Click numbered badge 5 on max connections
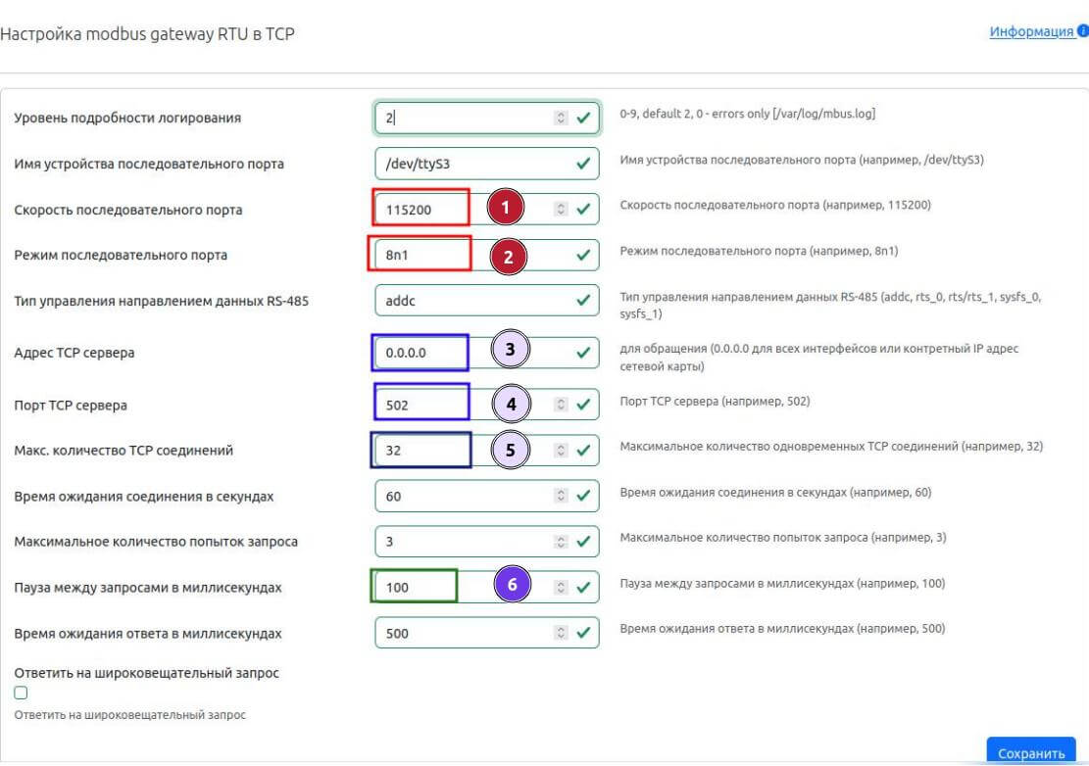 [x=510, y=449]
